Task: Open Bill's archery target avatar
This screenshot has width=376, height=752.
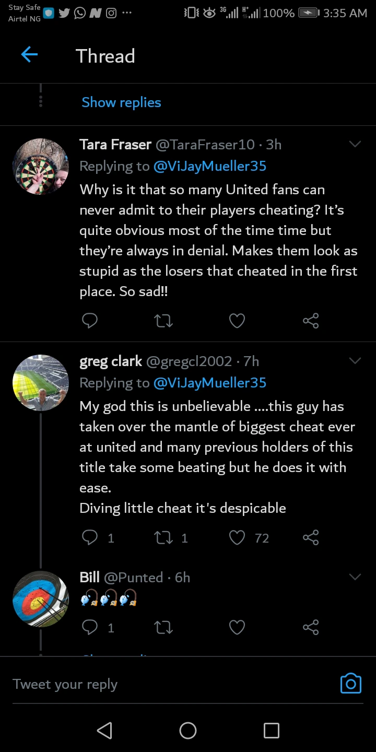Action: click(x=41, y=599)
